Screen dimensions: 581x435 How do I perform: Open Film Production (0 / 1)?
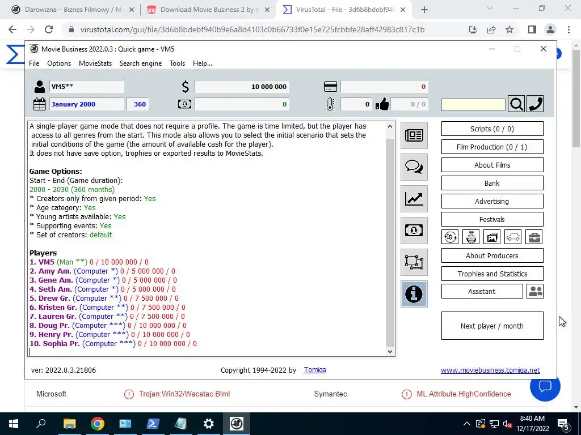click(492, 147)
